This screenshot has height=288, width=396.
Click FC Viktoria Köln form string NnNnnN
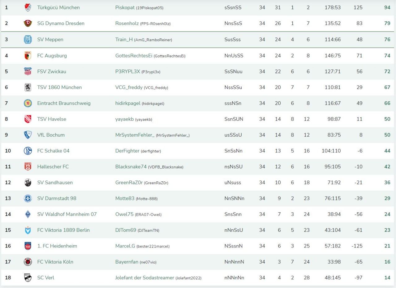[x=234, y=262]
